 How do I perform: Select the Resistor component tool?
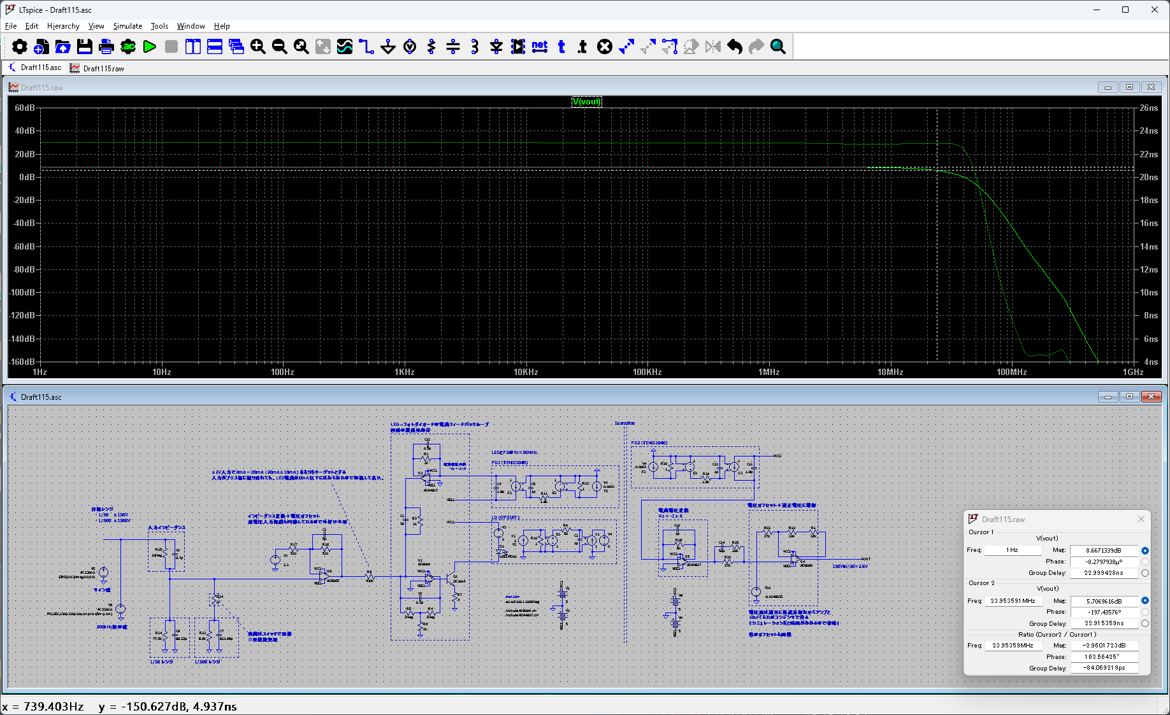[431, 46]
